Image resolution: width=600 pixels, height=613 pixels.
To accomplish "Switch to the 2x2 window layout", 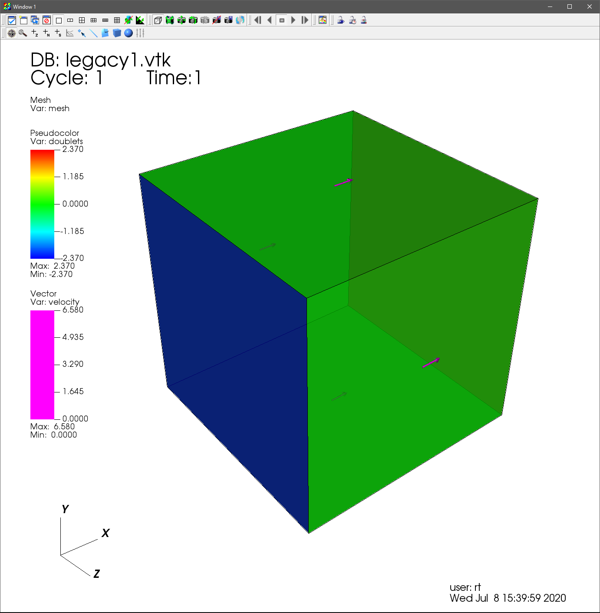I will tap(82, 20).
